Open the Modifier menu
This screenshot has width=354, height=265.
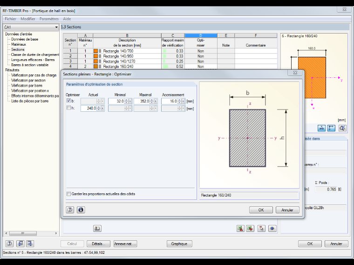point(28,19)
